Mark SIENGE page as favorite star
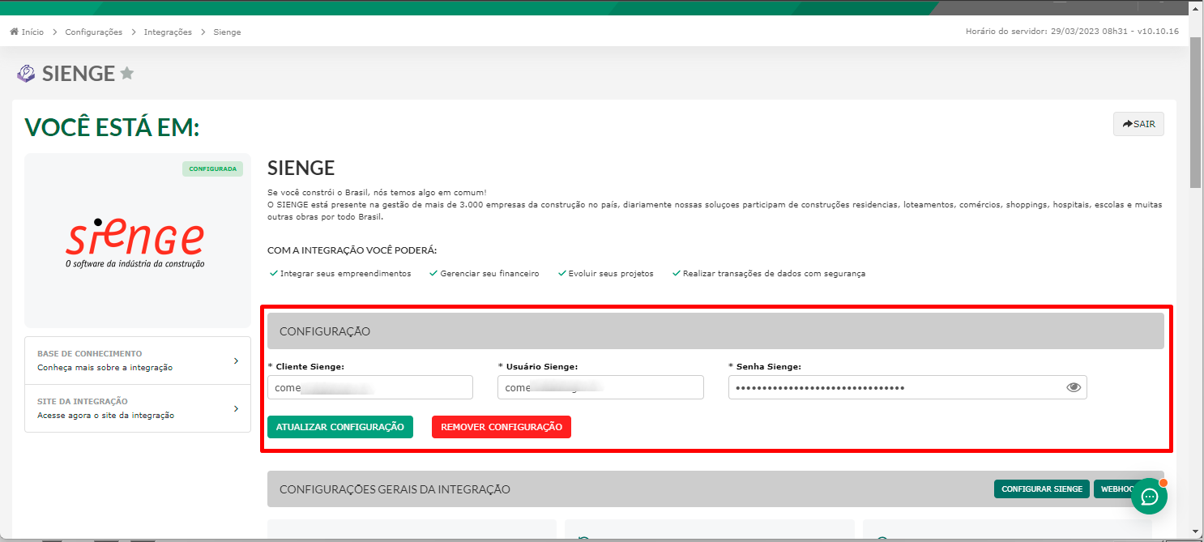 point(126,74)
